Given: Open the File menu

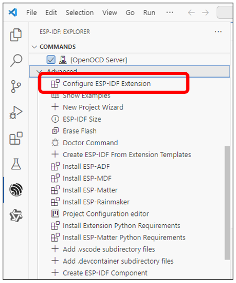Looking at the screenshot, I should (x=31, y=13).
